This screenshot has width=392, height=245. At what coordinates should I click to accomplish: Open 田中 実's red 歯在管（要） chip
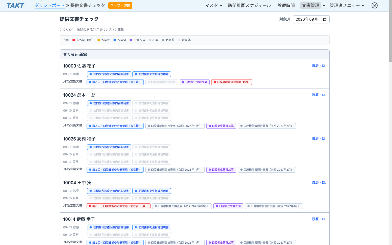[x=118, y=206]
